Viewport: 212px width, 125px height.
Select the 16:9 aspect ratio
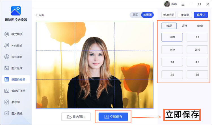[x=172, y=50]
